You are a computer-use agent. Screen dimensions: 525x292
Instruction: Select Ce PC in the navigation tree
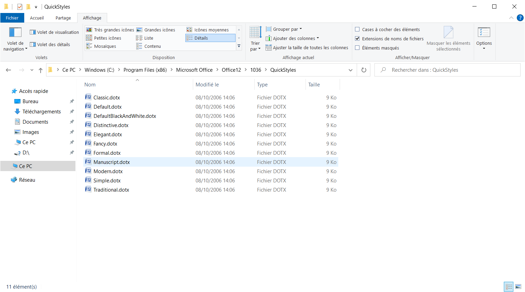(x=38, y=166)
